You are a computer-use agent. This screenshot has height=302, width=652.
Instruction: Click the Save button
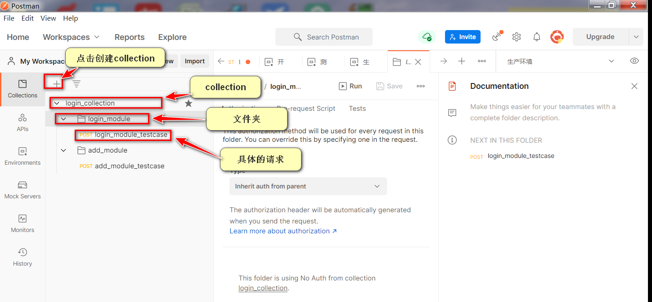coord(389,86)
